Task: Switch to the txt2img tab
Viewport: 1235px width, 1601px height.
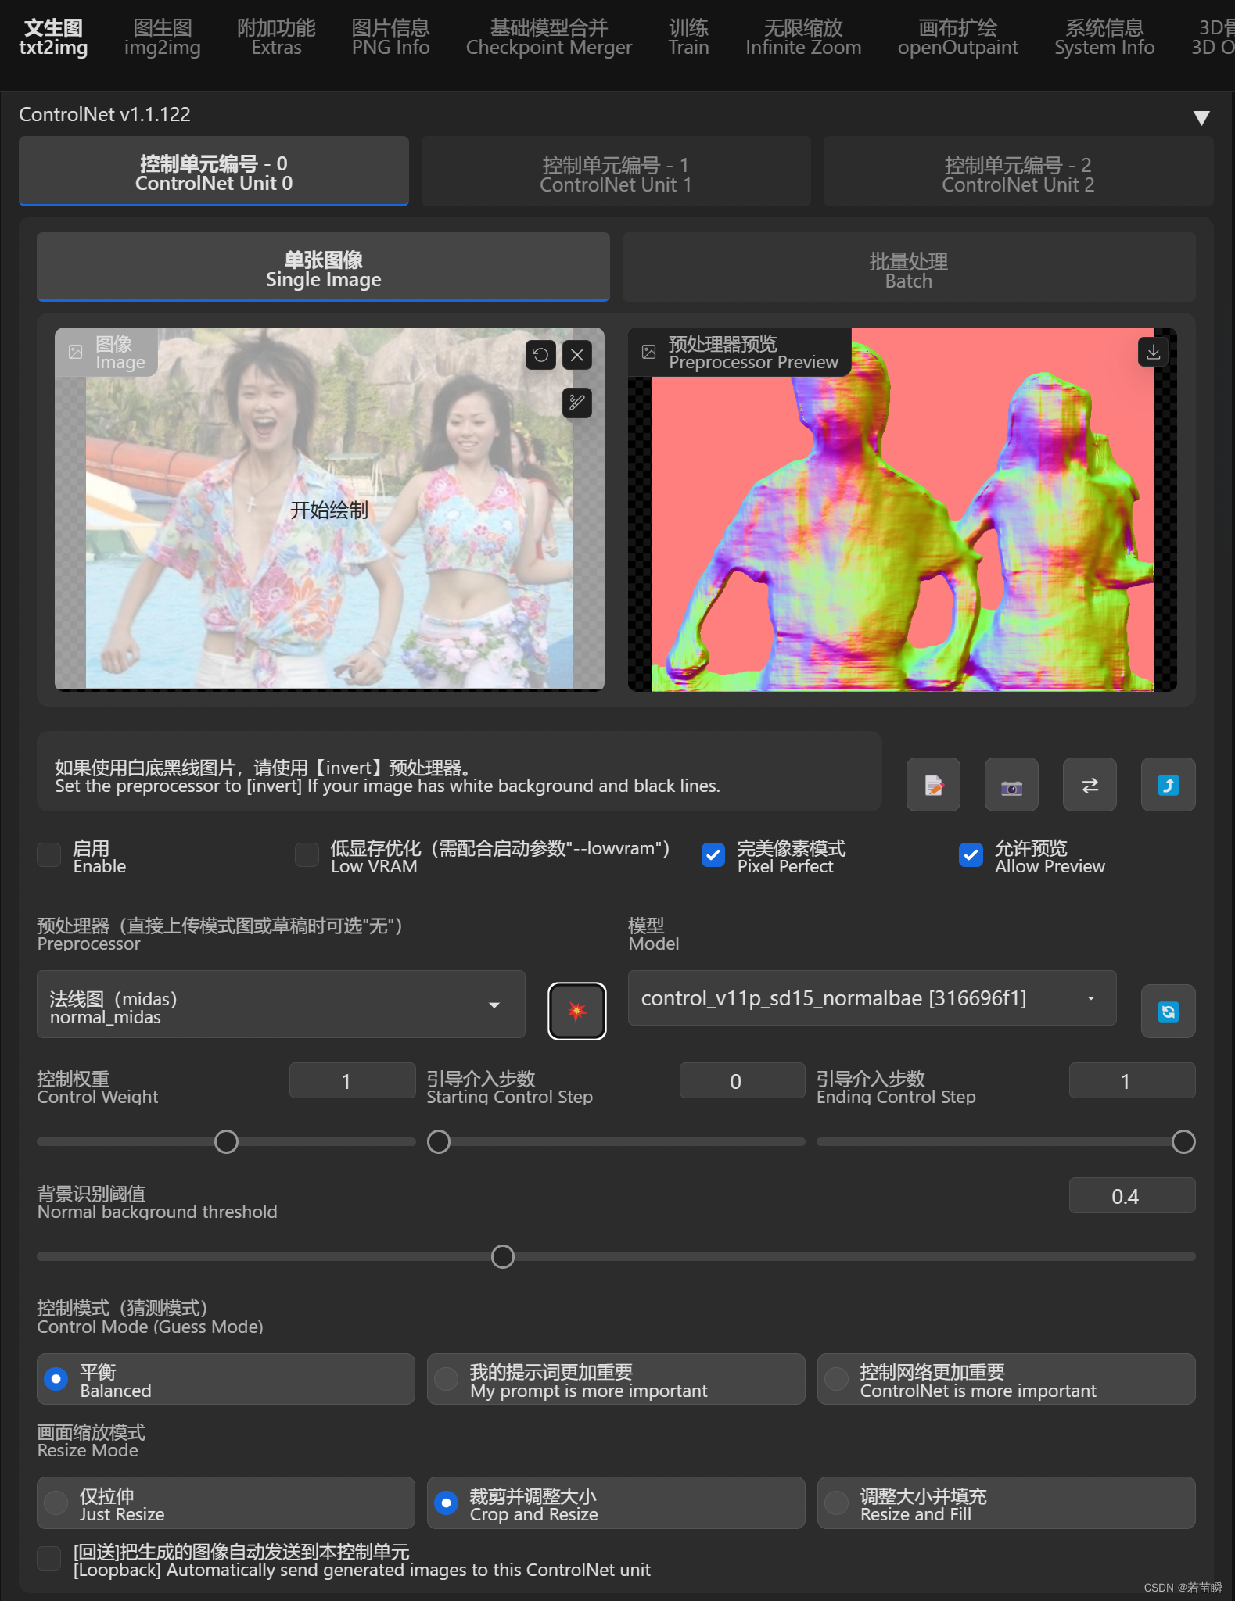Action: [53, 38]
